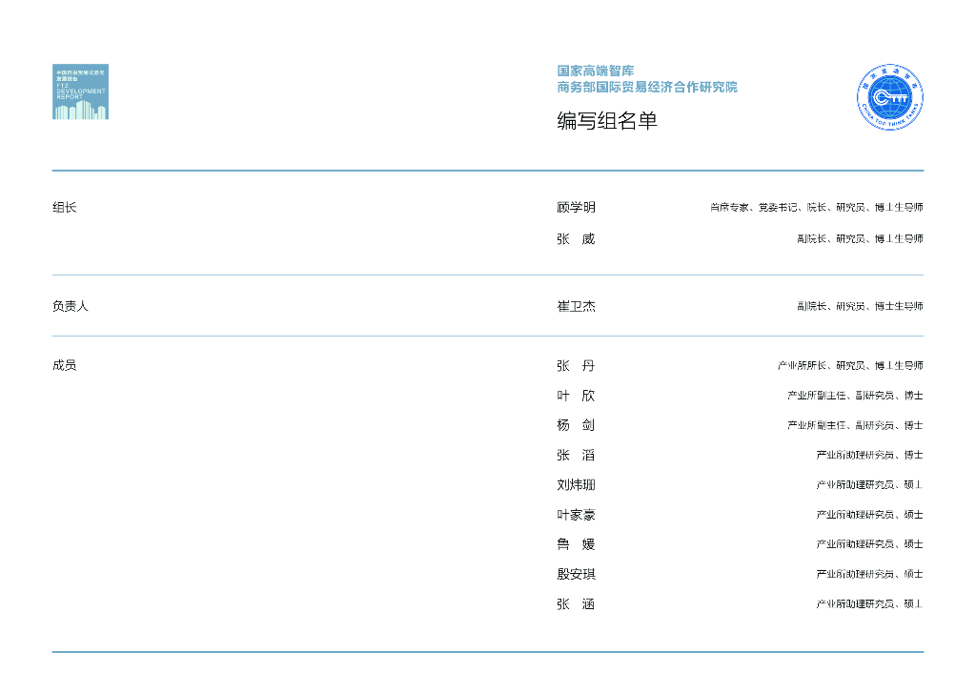976x694 pixels.
Task: Select the name '张 威'
Action: click(576, 239)
